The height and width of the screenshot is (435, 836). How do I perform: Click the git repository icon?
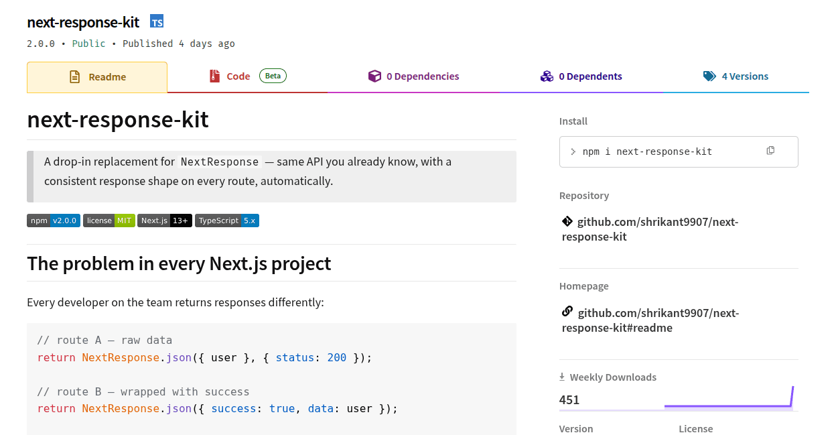567,221
